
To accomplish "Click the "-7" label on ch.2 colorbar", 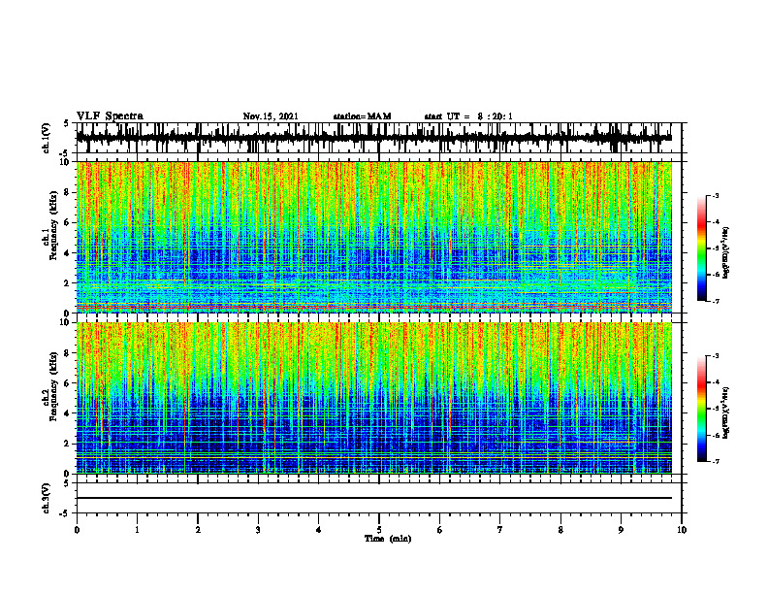I will point(716,461).
